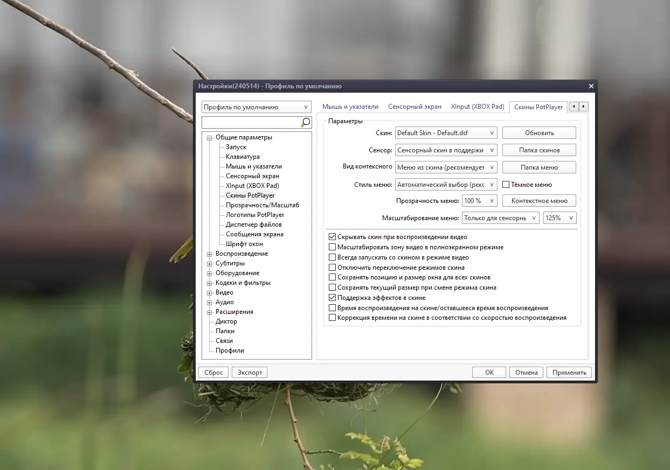Select Папки in settings tree

(x=225, y=331)
